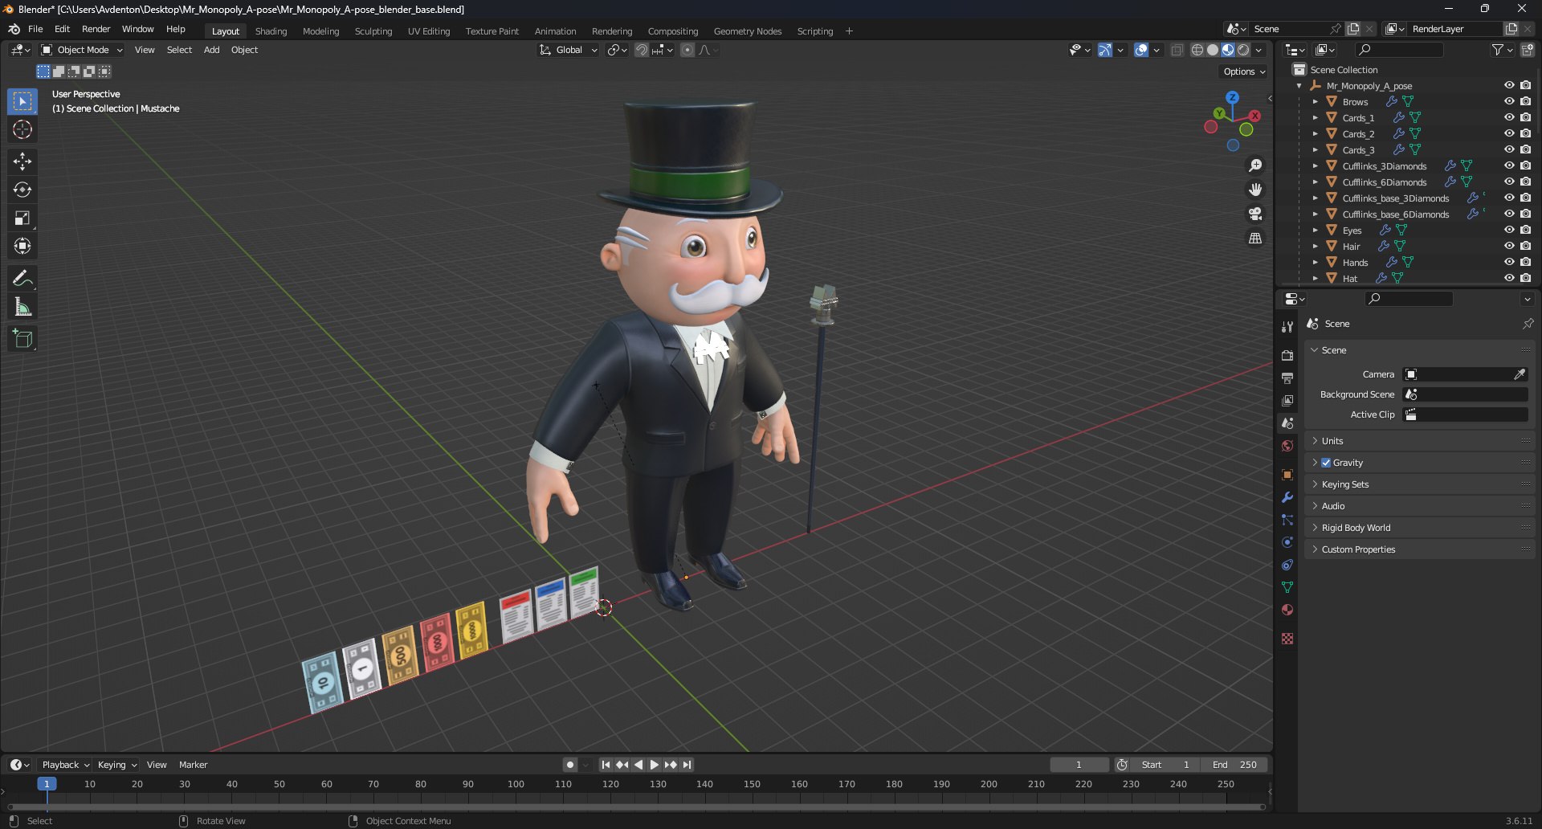Open the View Layer properties tab
Viewport: 1542px width, 829px height.
1287,400
